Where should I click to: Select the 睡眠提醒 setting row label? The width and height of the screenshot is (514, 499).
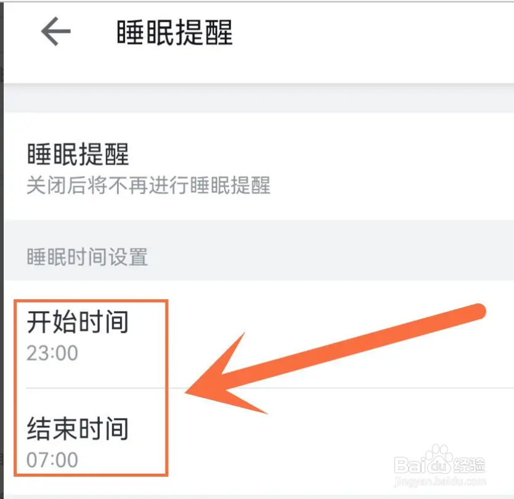[78, 154]
